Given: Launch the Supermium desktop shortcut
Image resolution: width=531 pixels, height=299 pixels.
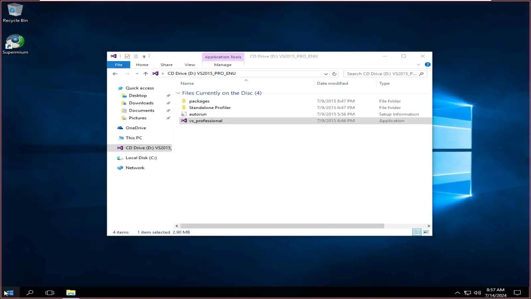Looking at the screenshot, I should pyautogui.click(x=15, y=44).
